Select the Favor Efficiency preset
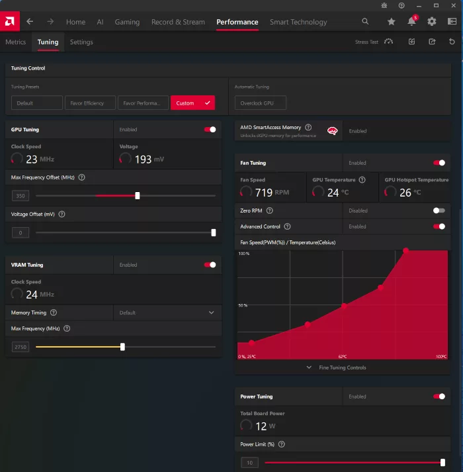 (90, 103)
